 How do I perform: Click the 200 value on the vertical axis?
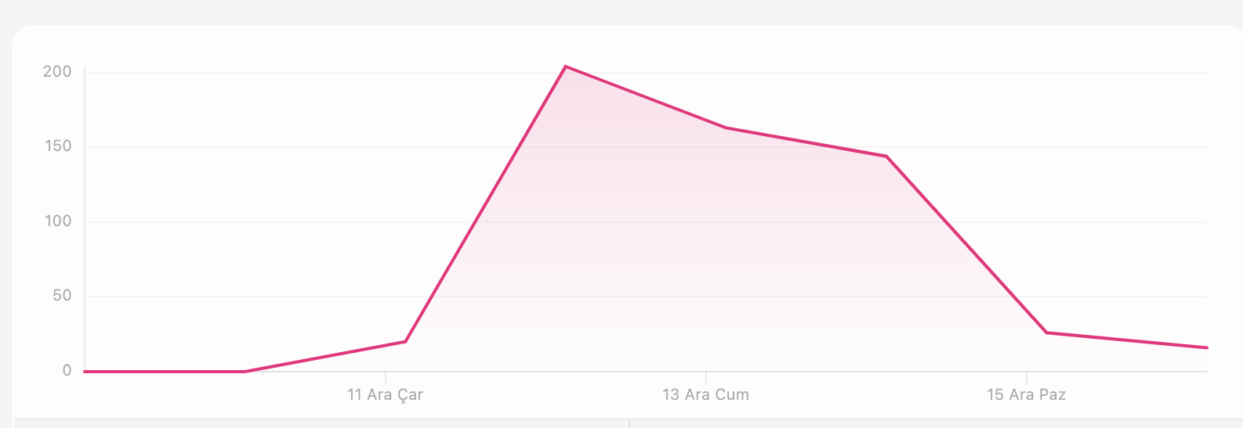[57, 72]
